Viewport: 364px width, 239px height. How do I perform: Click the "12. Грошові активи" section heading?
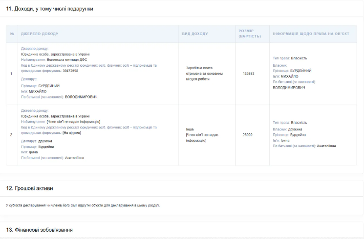29,188
